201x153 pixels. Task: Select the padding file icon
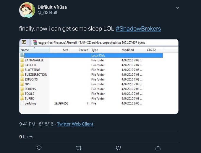click(22, 103)
